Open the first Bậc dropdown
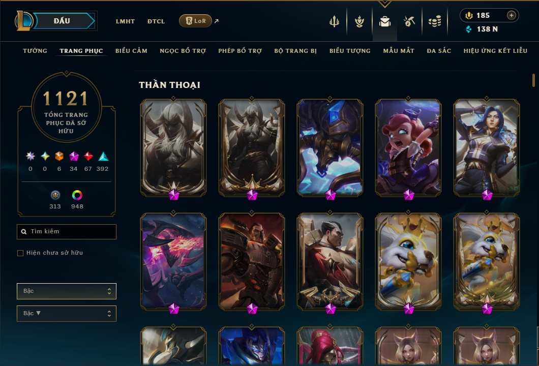Image resolution: width=539 pixels, height=366 pixels. point(66,291)
